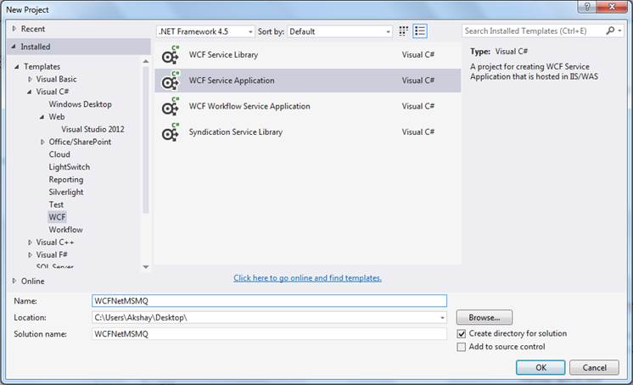Uncheck Create directory for solution
The height and width of the screenshot is (385, 633).
point(462,334)
